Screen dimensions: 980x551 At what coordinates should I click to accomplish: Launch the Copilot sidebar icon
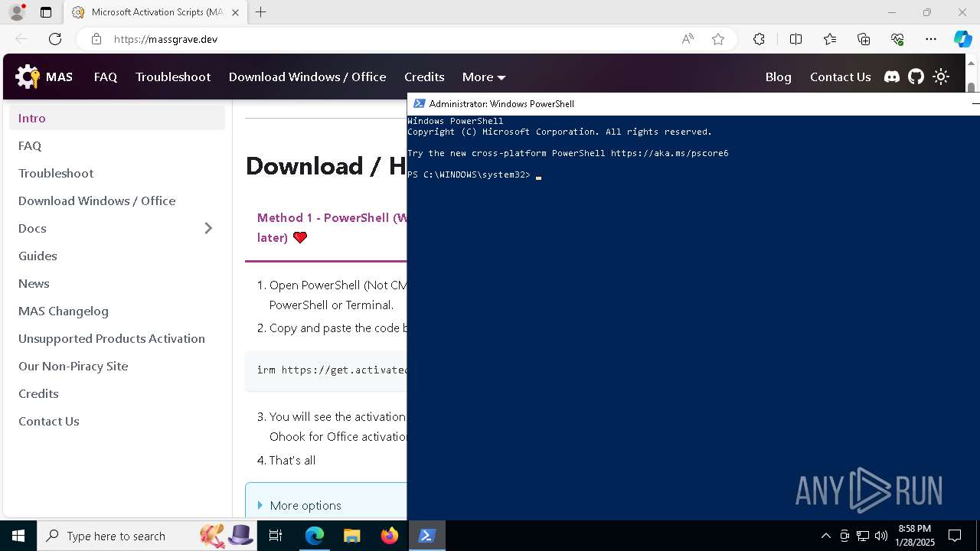point(962,39)
